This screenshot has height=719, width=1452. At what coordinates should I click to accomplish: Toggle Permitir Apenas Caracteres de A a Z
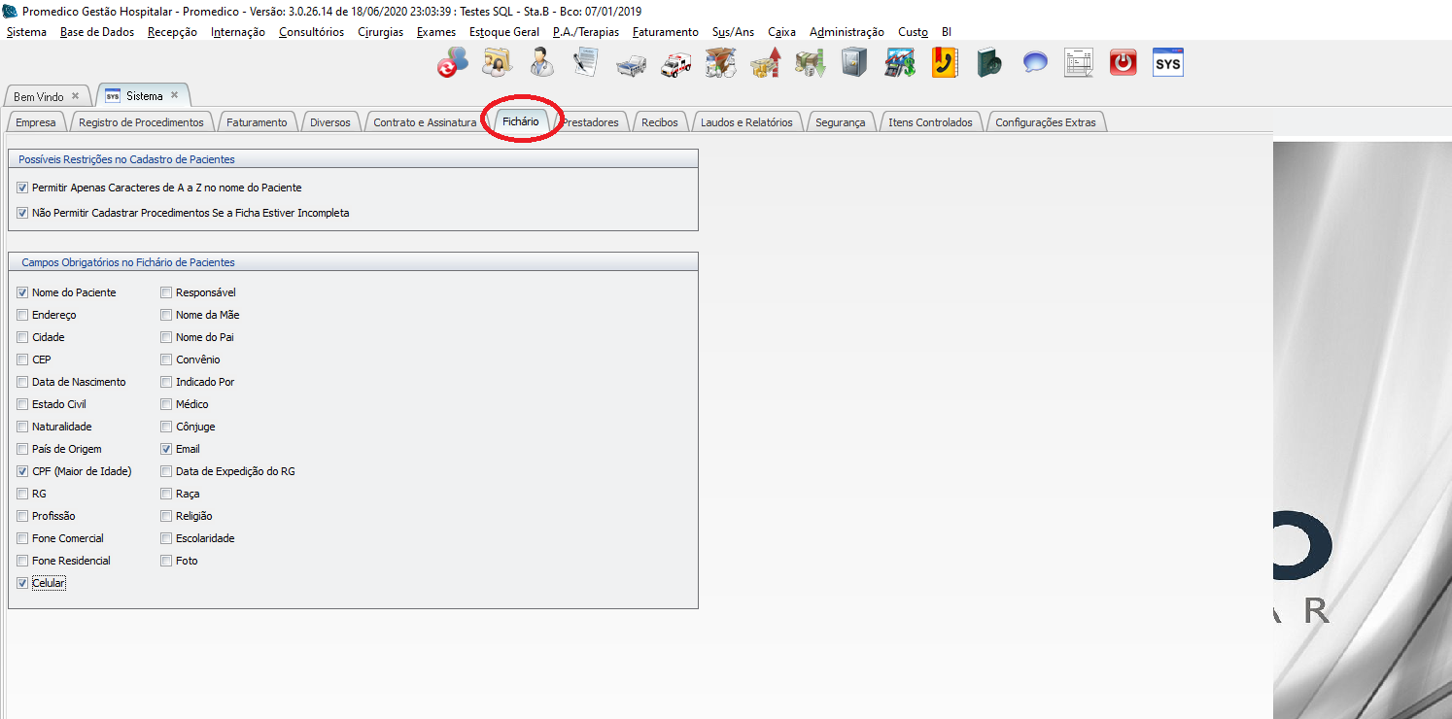pyautogui.click(x=22, y=188)
